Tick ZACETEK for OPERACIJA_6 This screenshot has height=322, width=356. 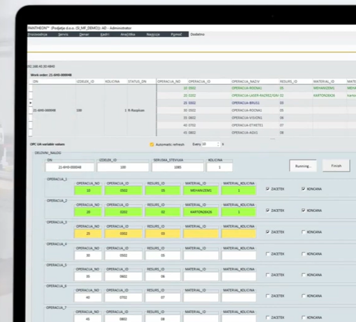[268, 296]
